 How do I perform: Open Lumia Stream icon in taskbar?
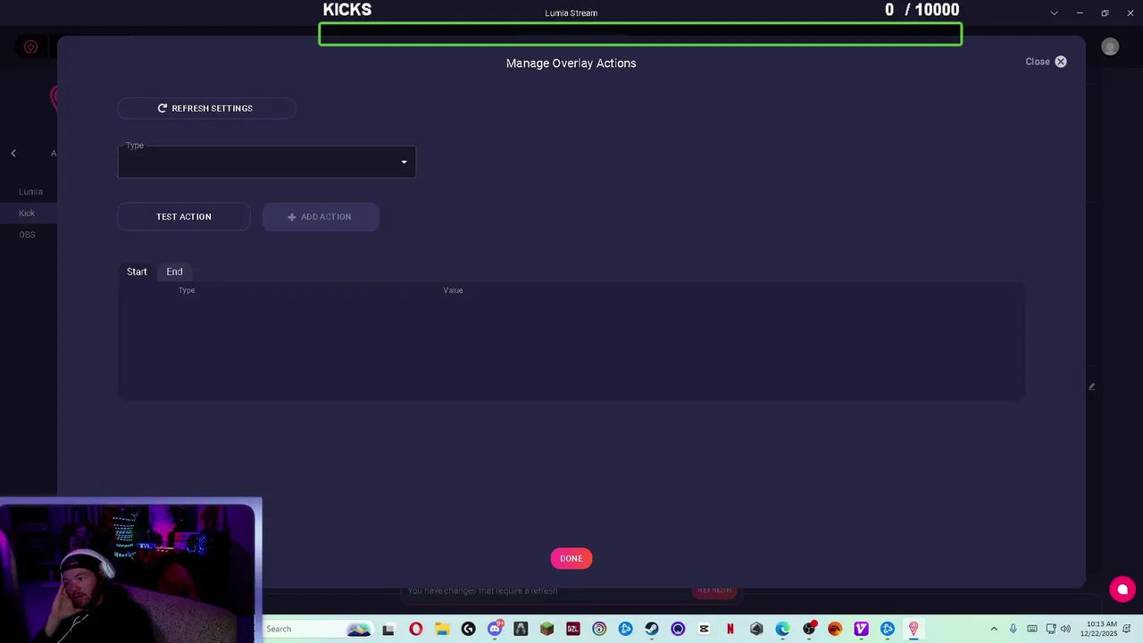(914, 630)
